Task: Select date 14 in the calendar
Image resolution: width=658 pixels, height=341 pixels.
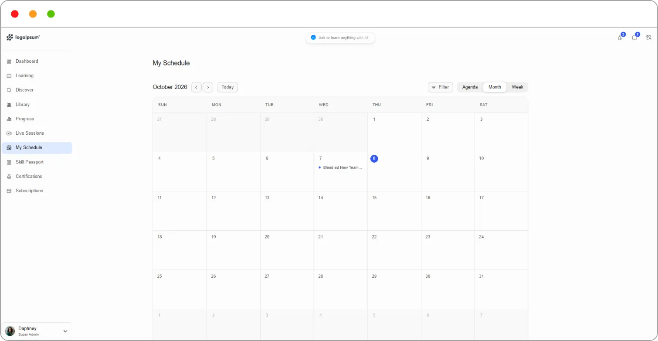Action: [321, 198]
